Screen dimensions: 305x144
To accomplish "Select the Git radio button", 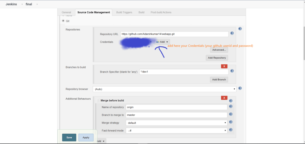I will click(63, 21).
